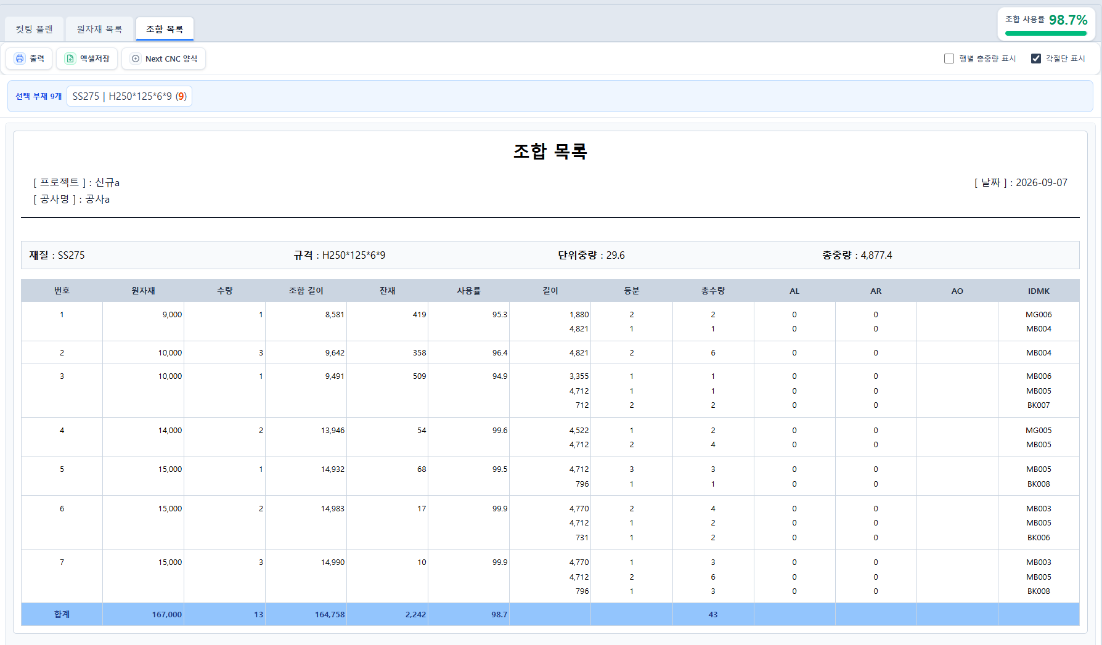Uncheck 각절단 표시 checkbox
1102x645 pixels.
[1036, 59]
